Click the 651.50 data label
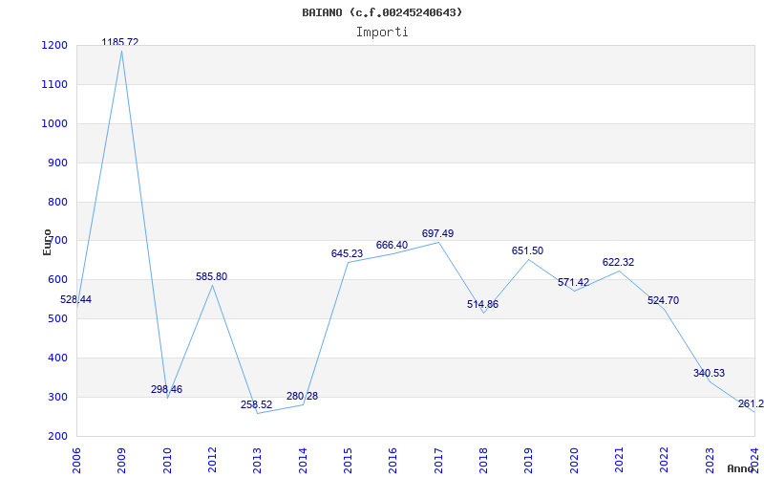 (527, 250)
